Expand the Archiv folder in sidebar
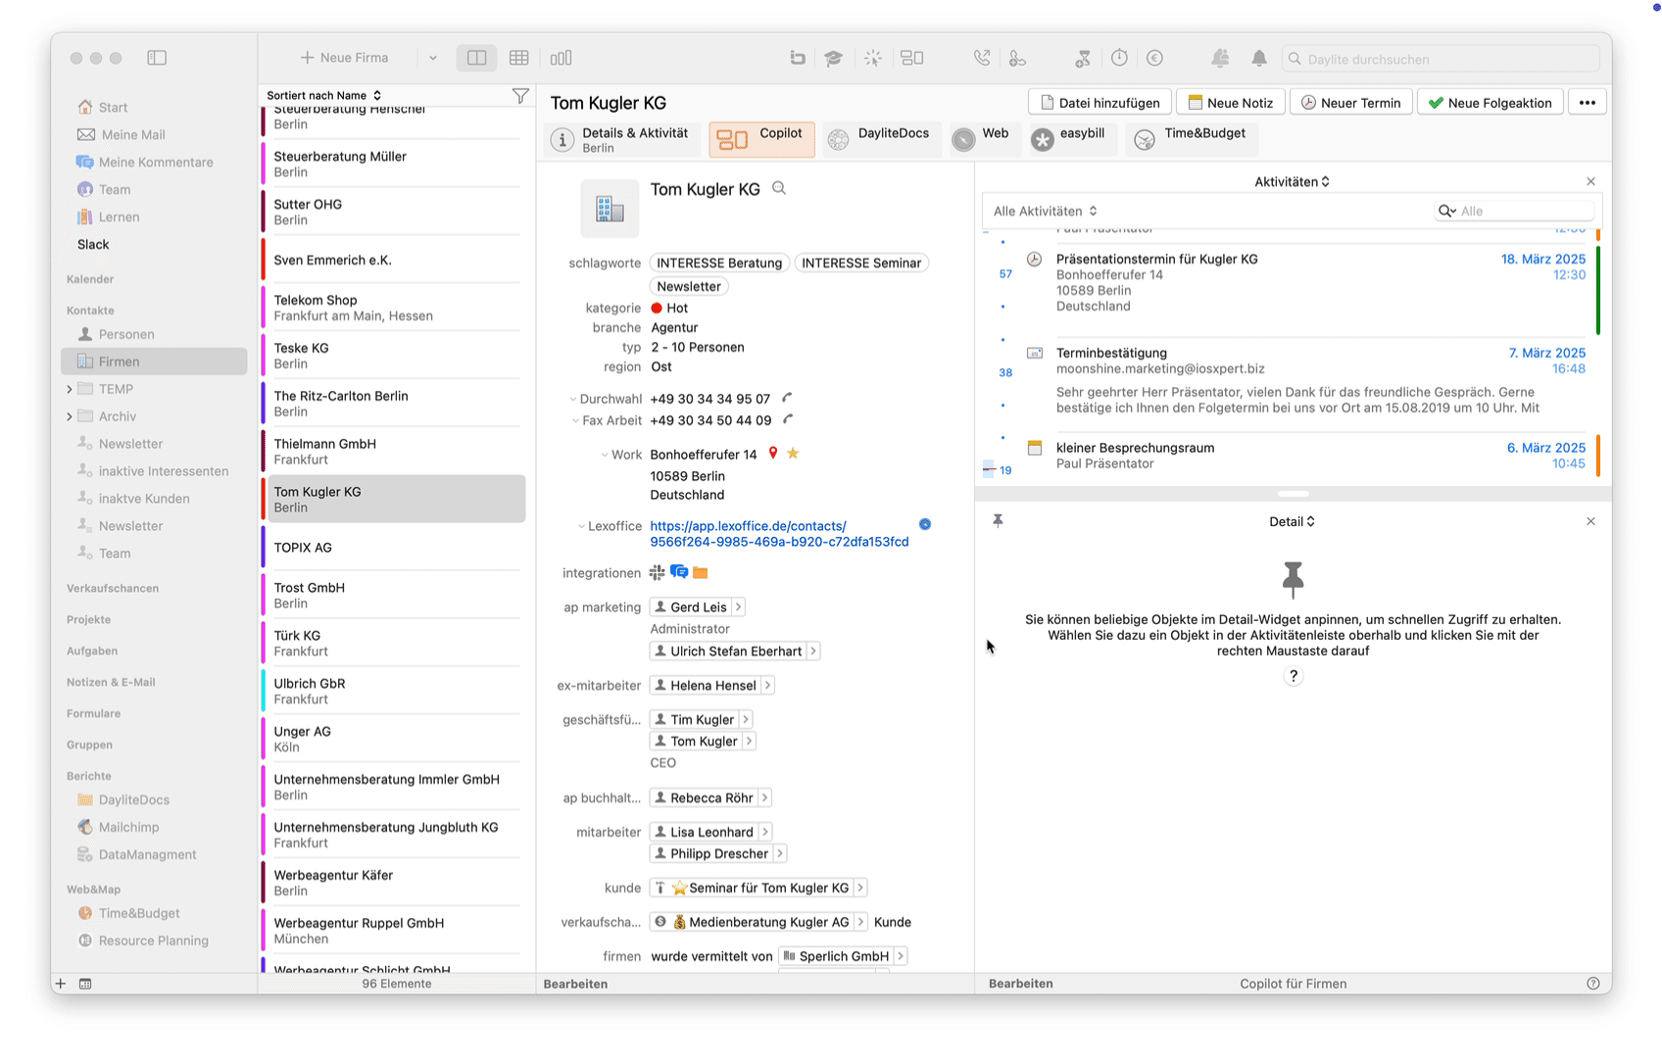 (70, 416)
